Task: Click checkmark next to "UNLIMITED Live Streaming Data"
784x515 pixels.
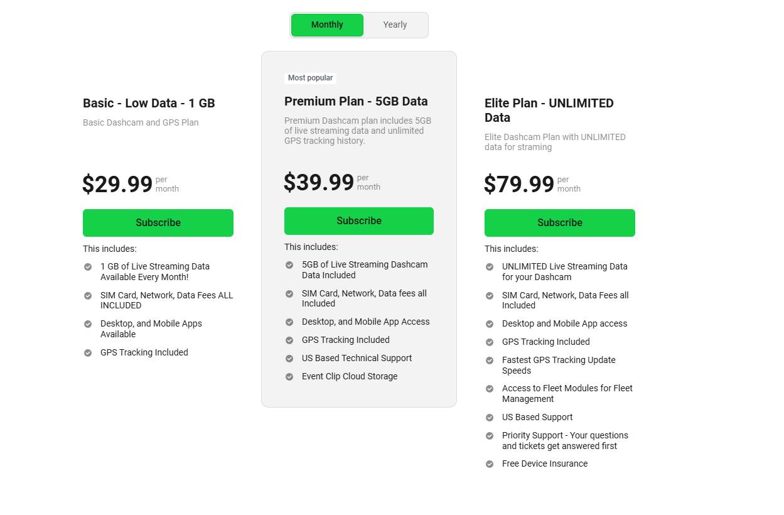Action: click(490, 266)
